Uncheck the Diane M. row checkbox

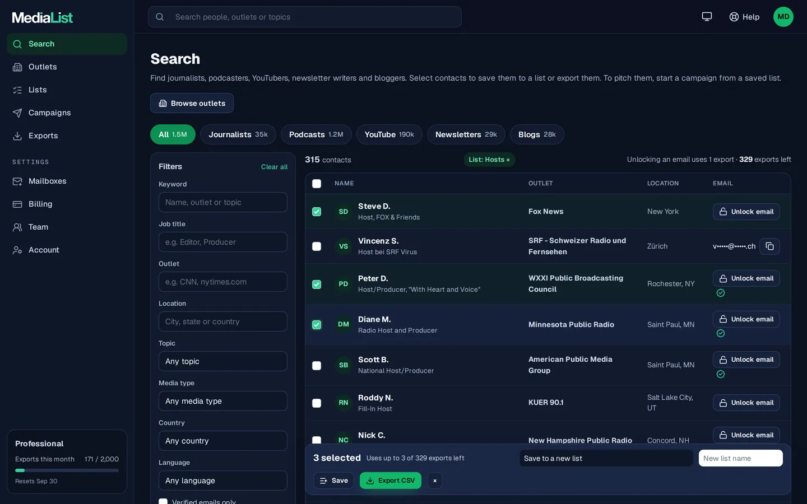[x=317, y=325]
